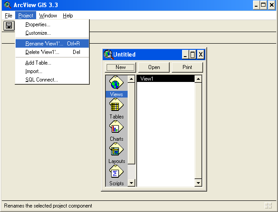Open the Window menu
The image size is (278, 212).
(48, 16)
